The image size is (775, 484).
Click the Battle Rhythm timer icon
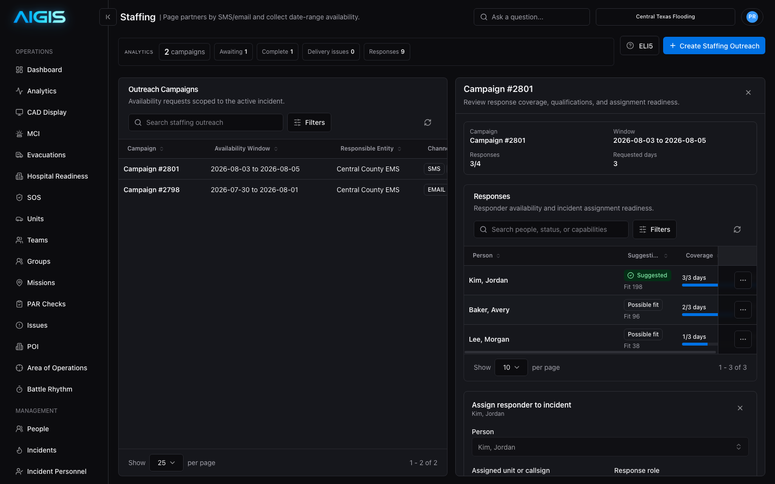[19, 389]
